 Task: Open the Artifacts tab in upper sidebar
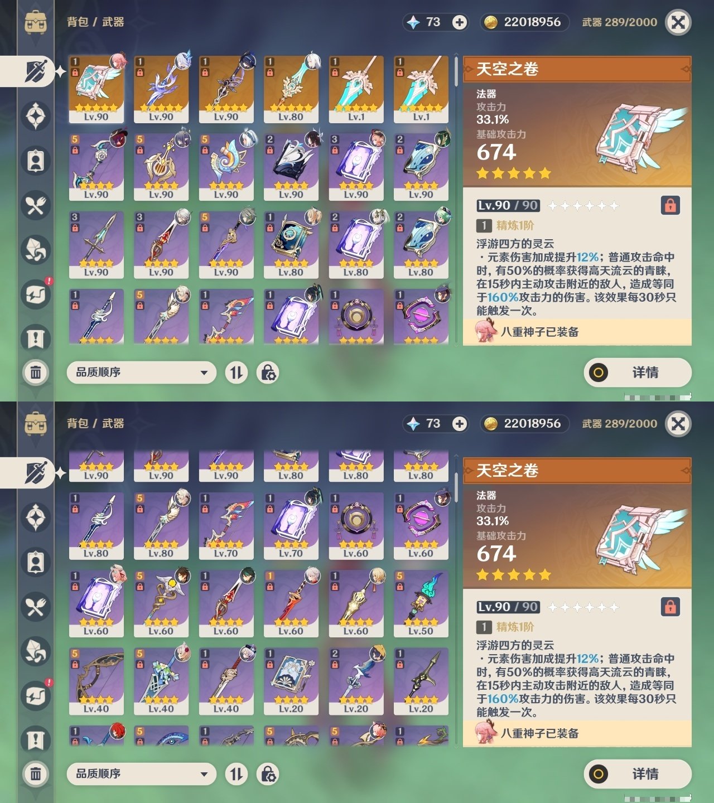click(36, 116)
